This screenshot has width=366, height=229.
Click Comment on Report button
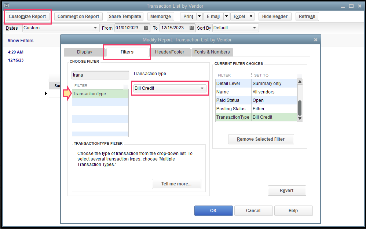(78, 16)
